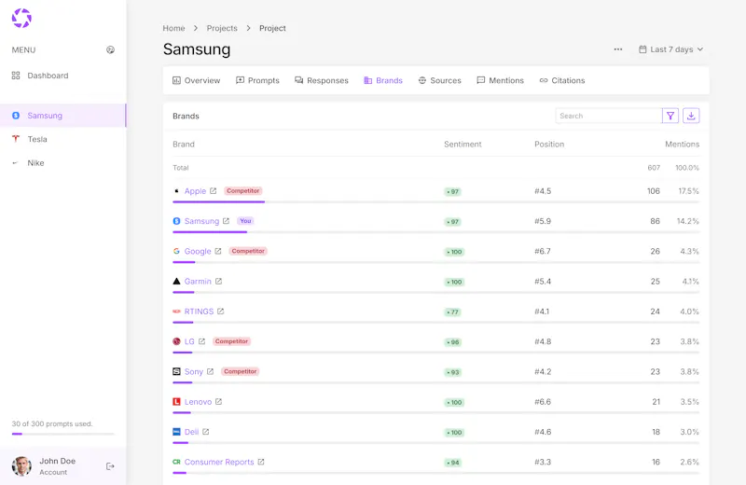Open the filter funnel button
746x485 pixels.
click(670, 116)
